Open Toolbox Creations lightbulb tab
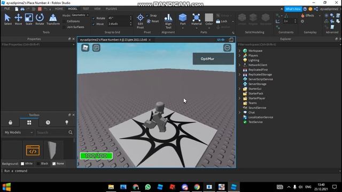This screenshot has height=192, width=342. [x=67, y=123]
